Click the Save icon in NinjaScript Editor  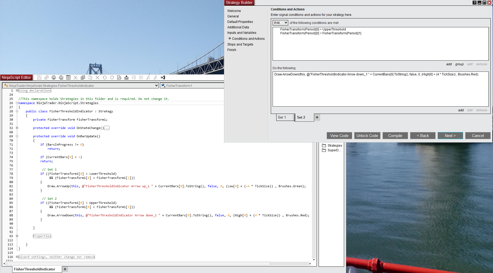pyautogui.click(x=39, y=77)
